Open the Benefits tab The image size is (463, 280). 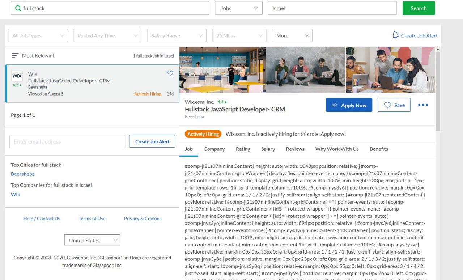point(379,149)
